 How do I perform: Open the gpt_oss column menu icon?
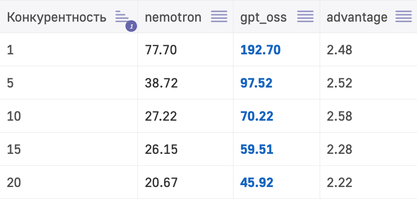[305, 17]
